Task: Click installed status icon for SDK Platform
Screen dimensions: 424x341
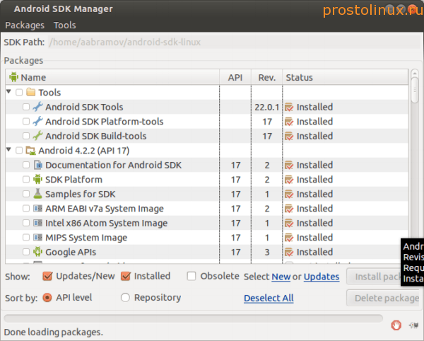Action: click(289, 180)
